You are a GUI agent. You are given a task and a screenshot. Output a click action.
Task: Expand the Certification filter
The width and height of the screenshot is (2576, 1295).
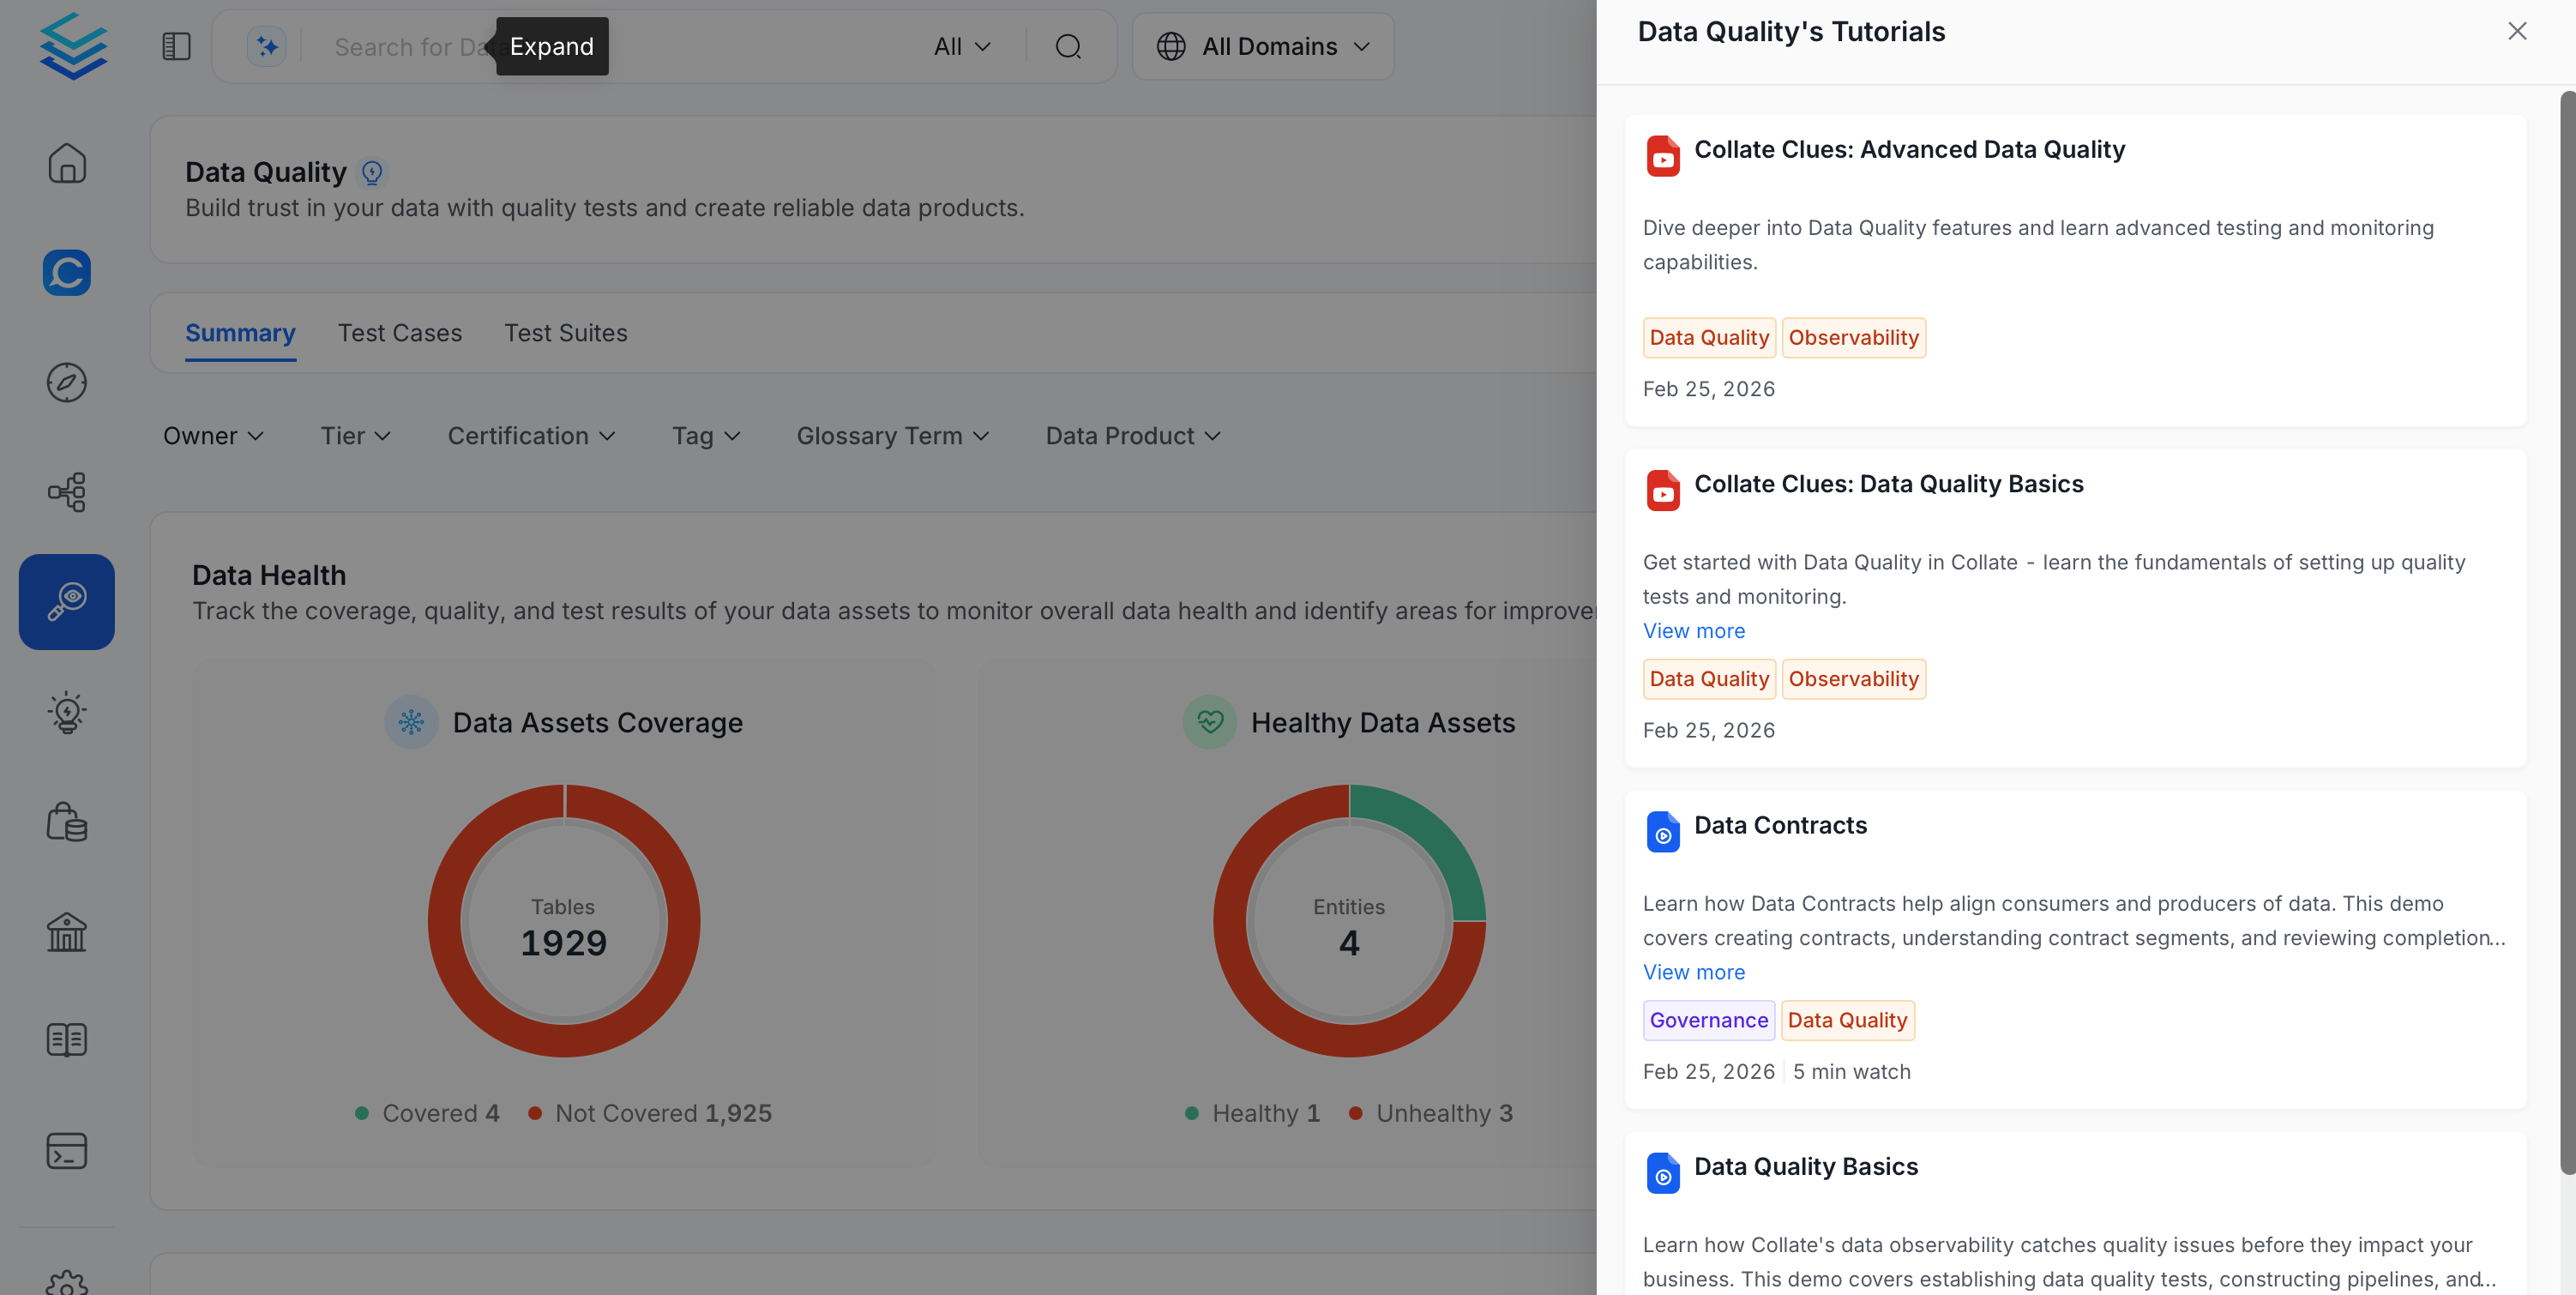click(531, 436)
